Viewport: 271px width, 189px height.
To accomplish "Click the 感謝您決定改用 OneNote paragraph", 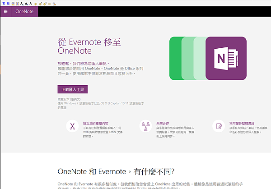I will [100, 71].
